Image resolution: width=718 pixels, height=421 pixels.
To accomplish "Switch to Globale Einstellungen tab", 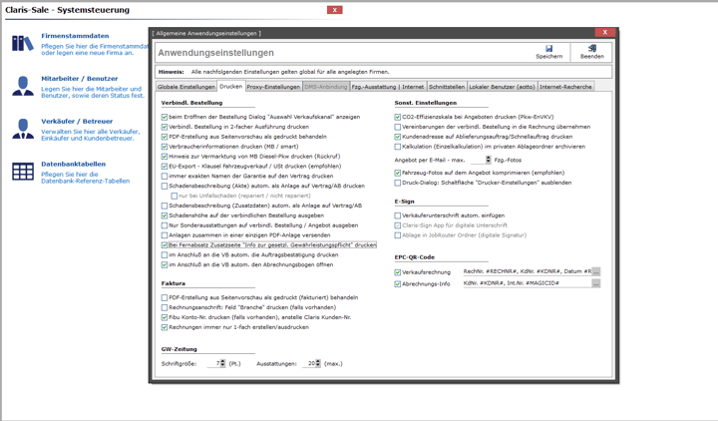I will pyautogui.click(x=185, y=87).
